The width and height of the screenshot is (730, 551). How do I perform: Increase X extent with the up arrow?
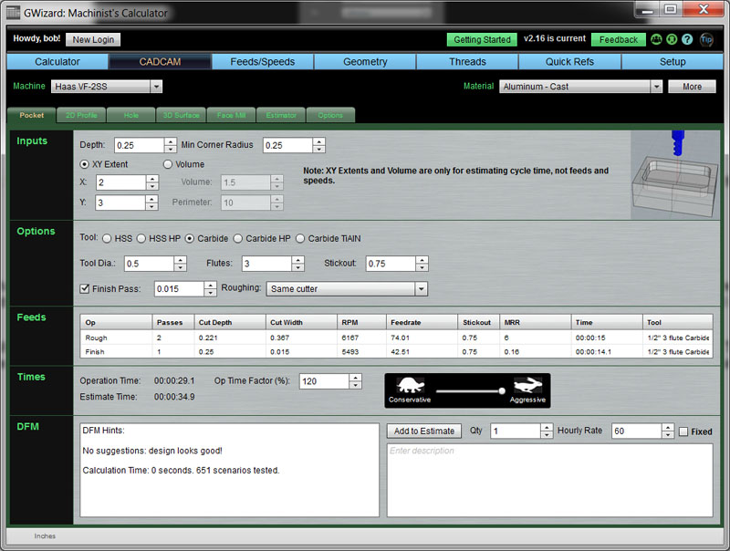(x=152, y=178)
